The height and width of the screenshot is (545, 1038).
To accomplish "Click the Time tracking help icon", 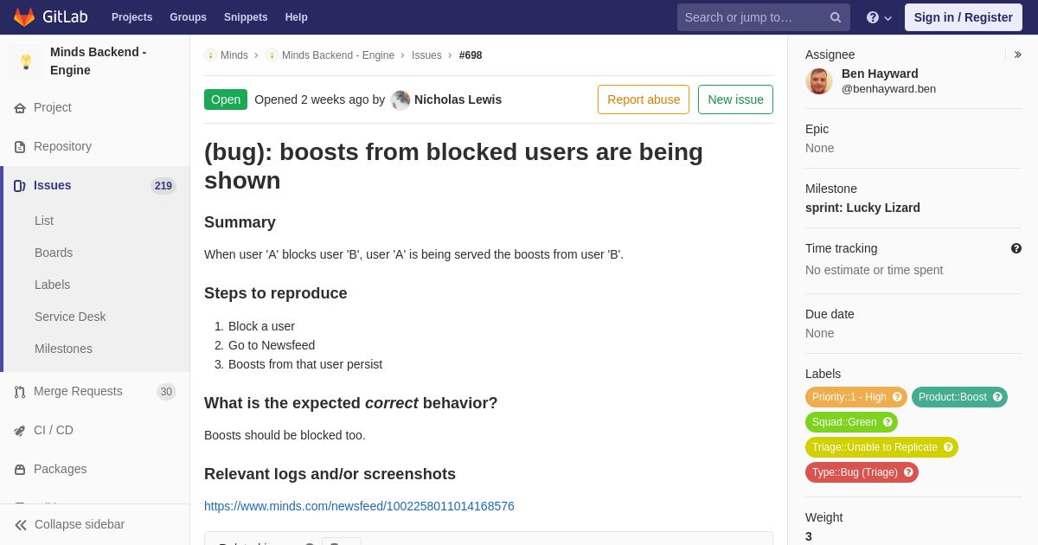I will pos(1016,248).
